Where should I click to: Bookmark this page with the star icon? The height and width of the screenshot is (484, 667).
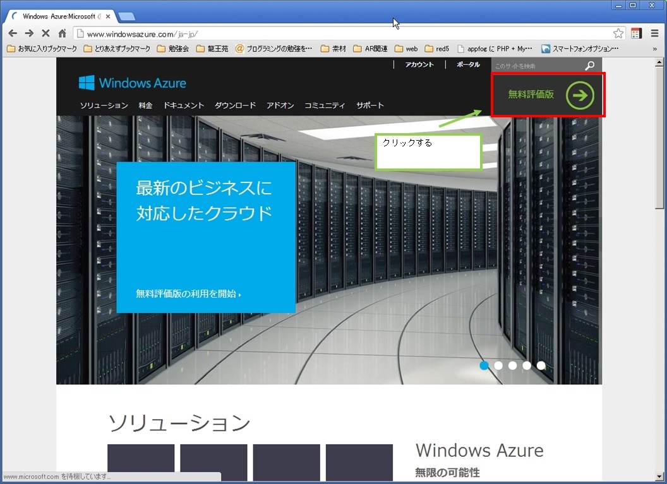pos(618,33)
